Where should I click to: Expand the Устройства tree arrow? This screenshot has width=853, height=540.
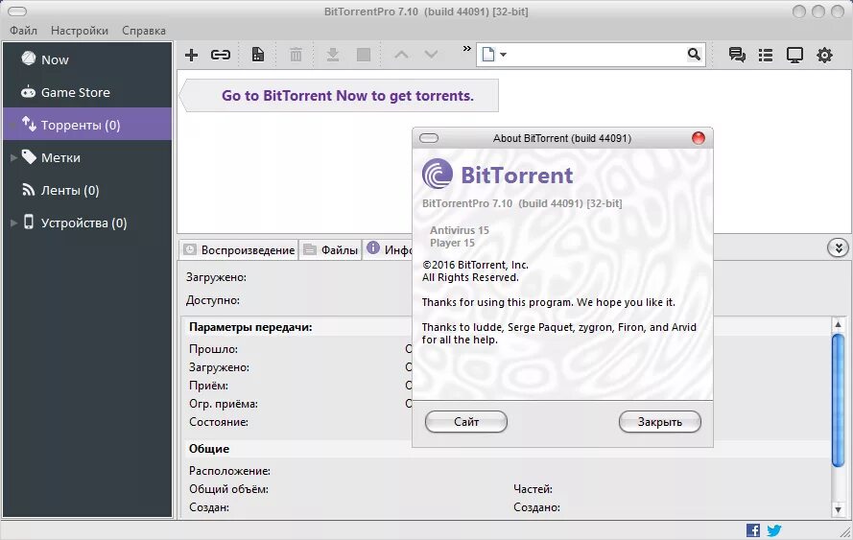pyautogui.click(x=13, y=223)
